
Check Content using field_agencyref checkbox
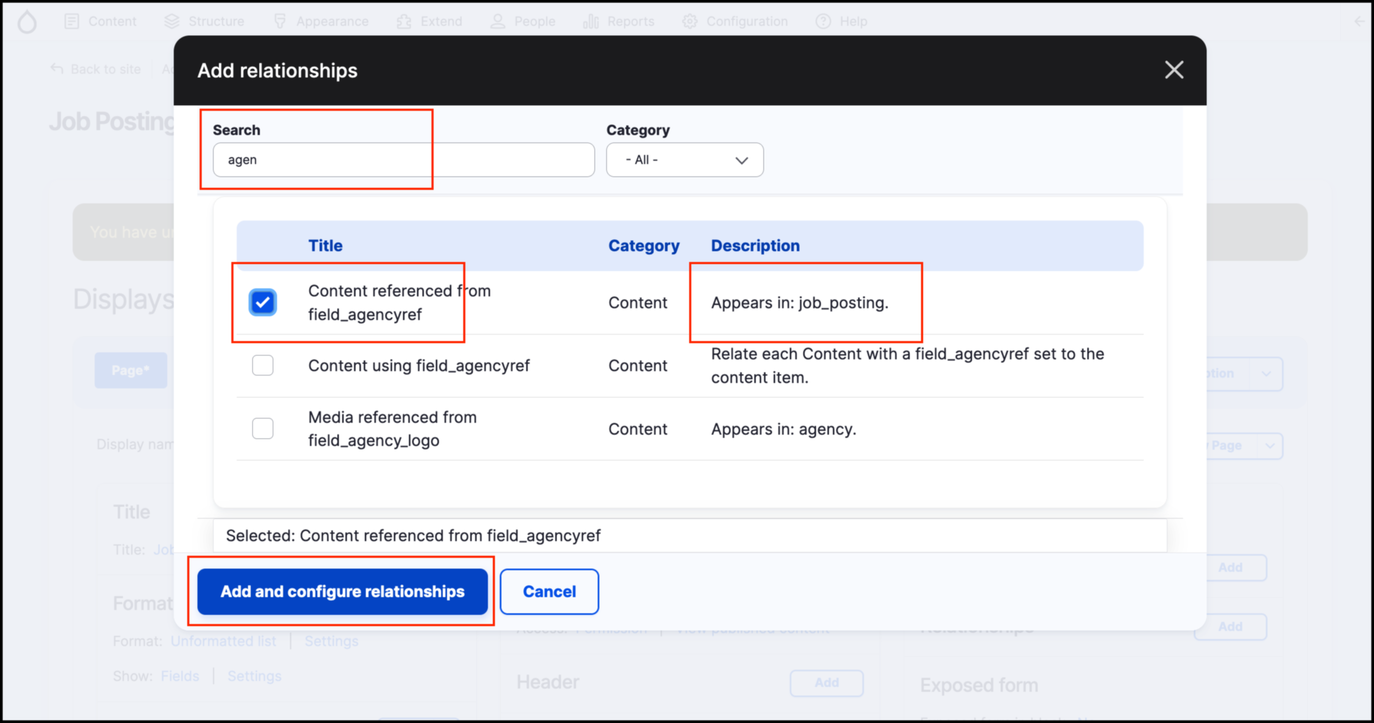263,366
